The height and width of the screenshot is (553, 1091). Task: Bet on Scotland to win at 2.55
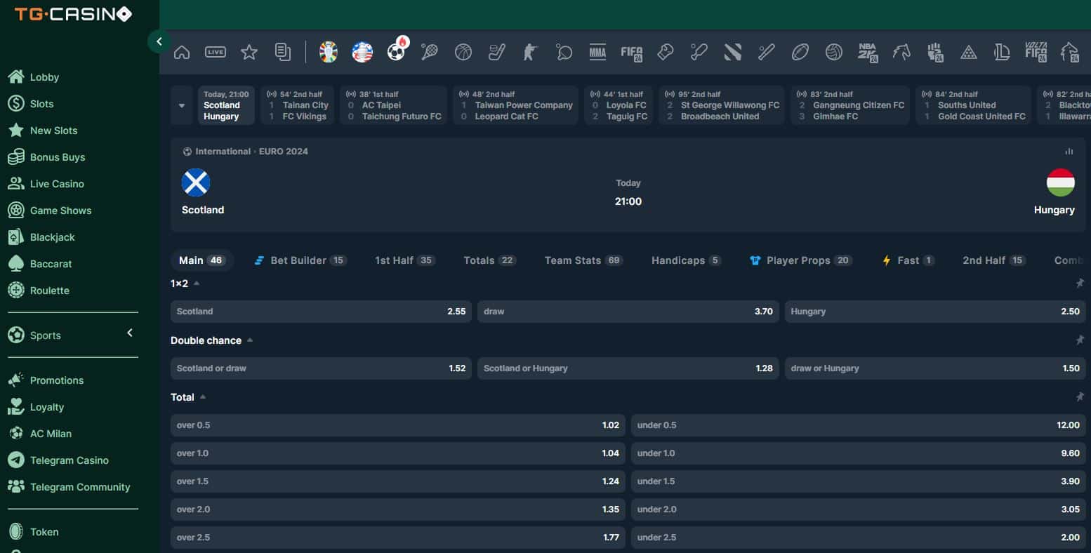pos(321,312)
